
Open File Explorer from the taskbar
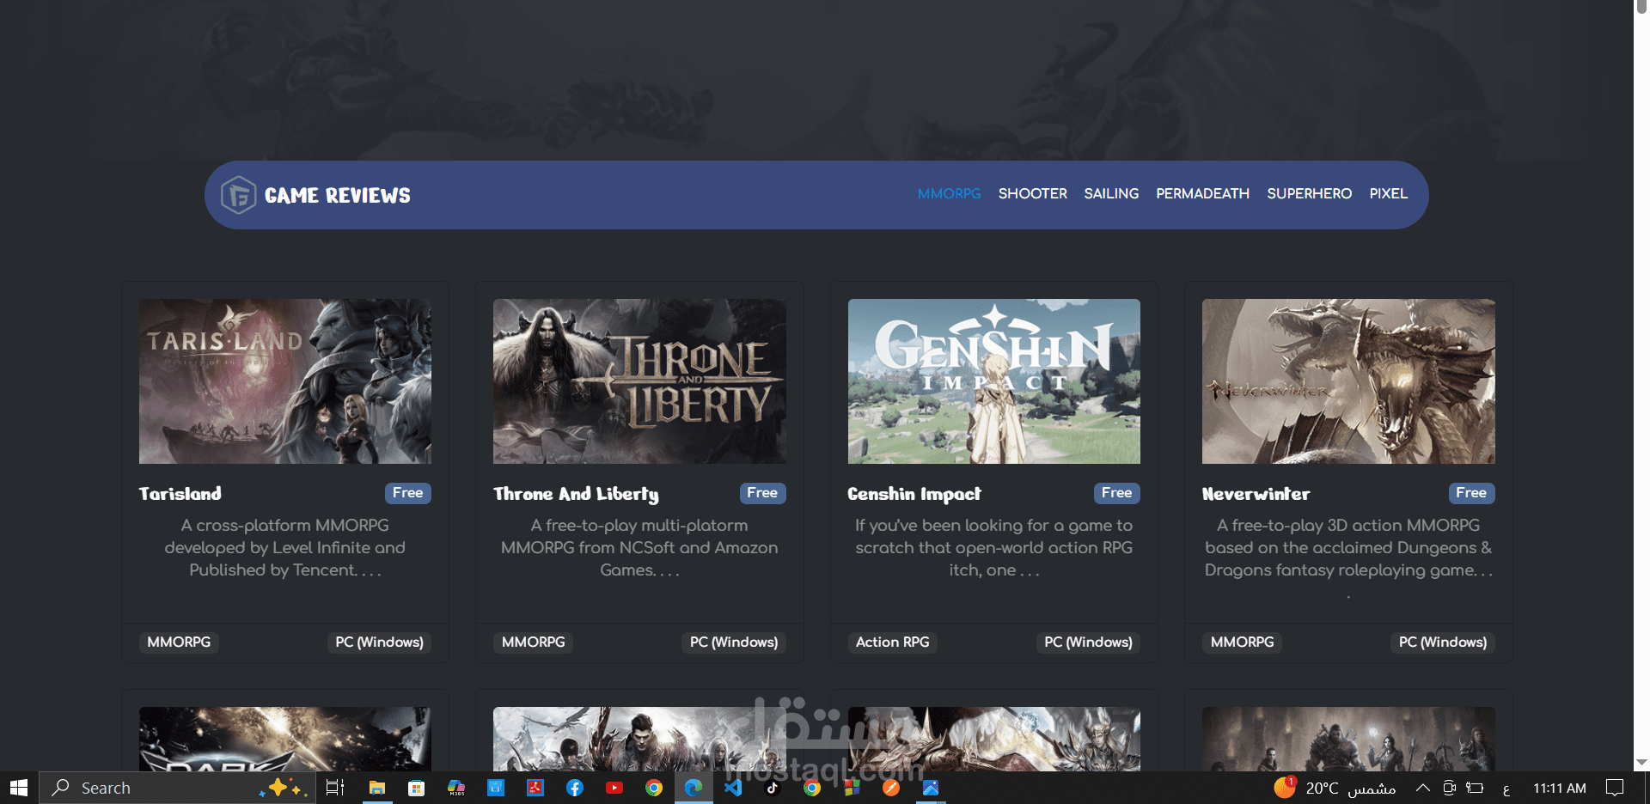pos(376,788)
